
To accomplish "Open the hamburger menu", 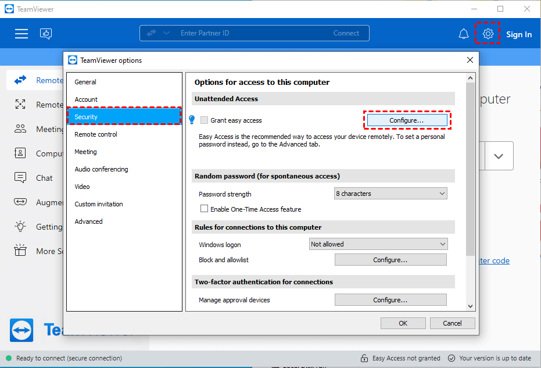I will [x=22, y=34].
